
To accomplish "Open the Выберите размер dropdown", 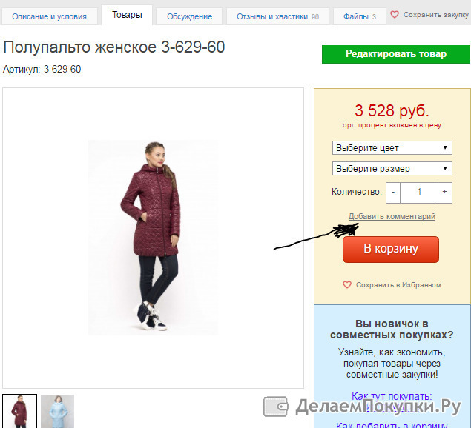I will click(392, 169).
